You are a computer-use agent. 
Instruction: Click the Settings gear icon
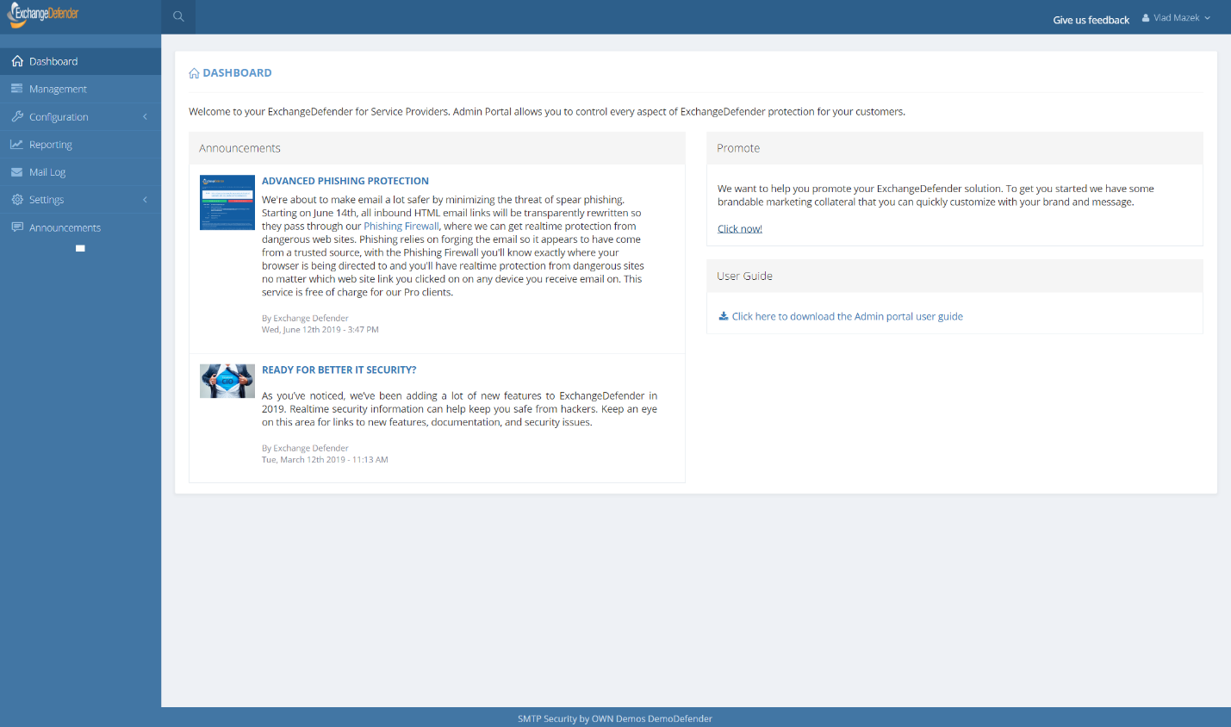(17, 199)
